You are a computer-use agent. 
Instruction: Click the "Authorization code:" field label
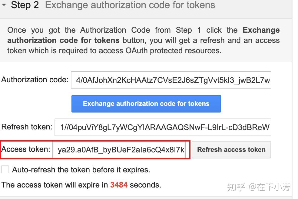pyautogui.click(x=35, y=80)
